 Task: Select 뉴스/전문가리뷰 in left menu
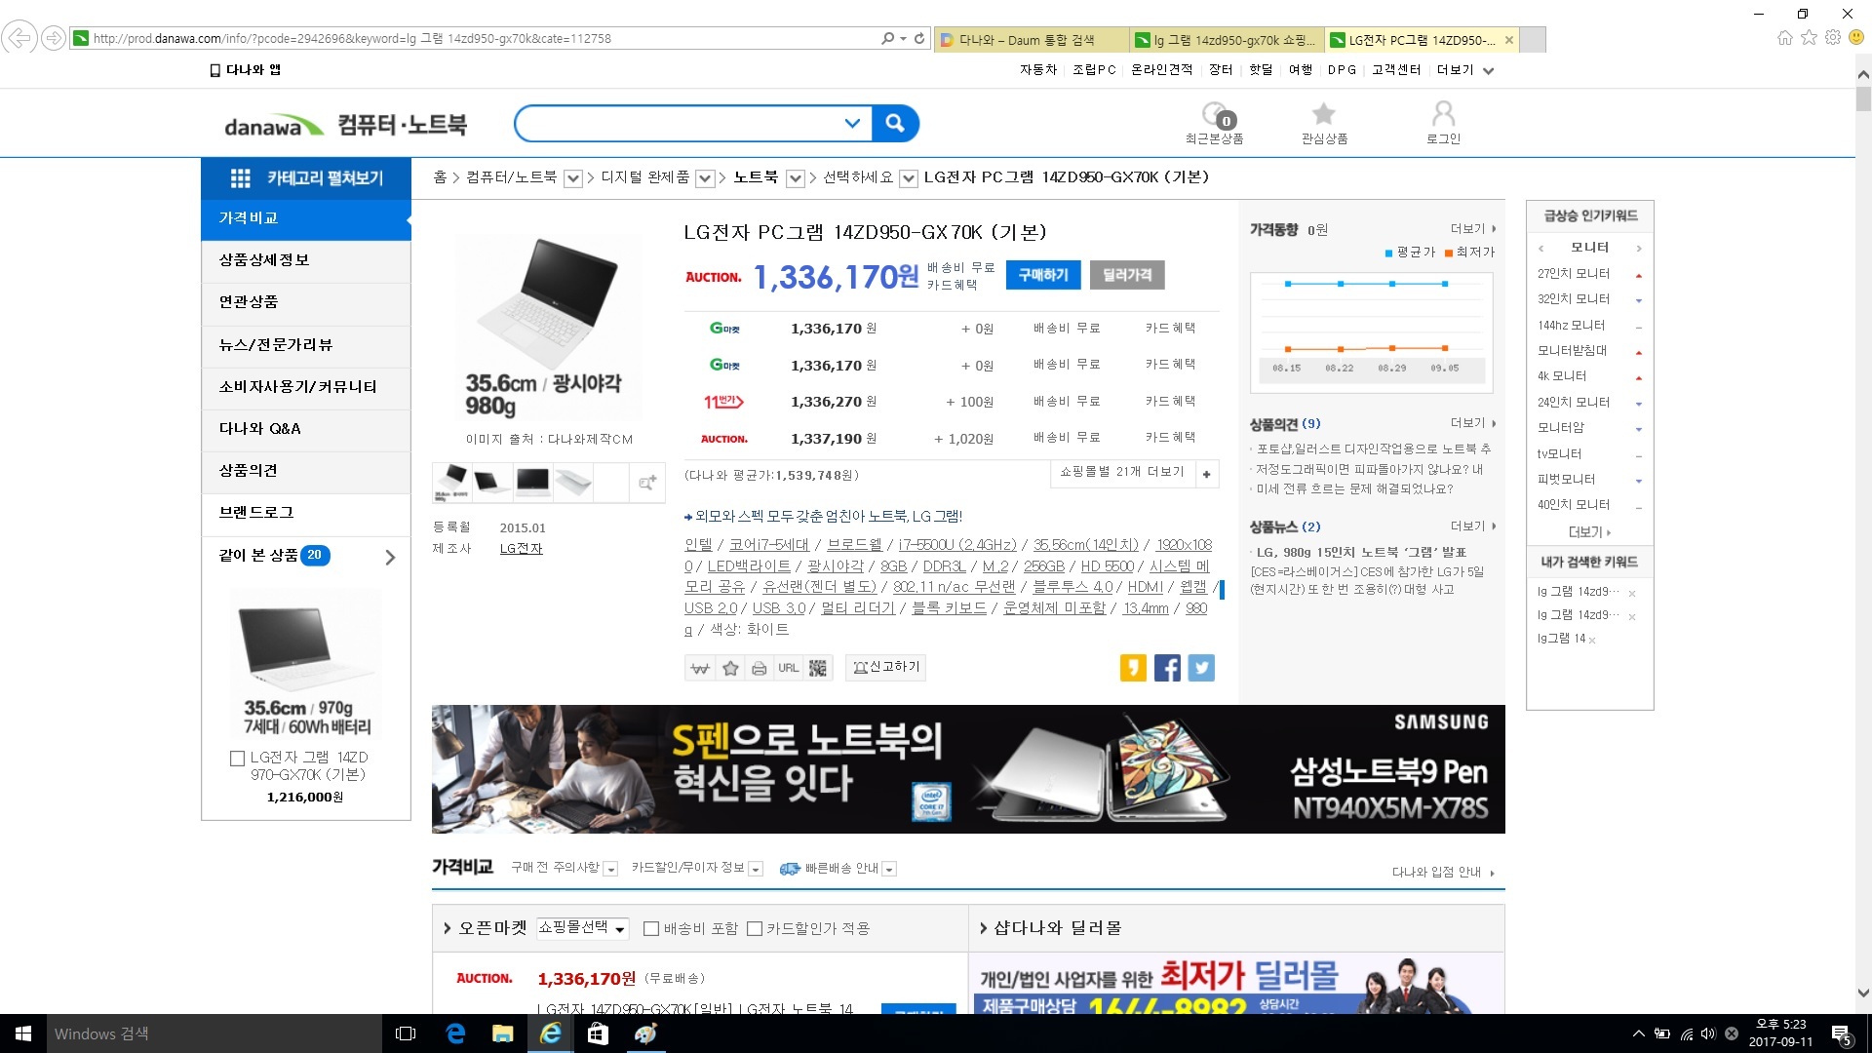306,345
